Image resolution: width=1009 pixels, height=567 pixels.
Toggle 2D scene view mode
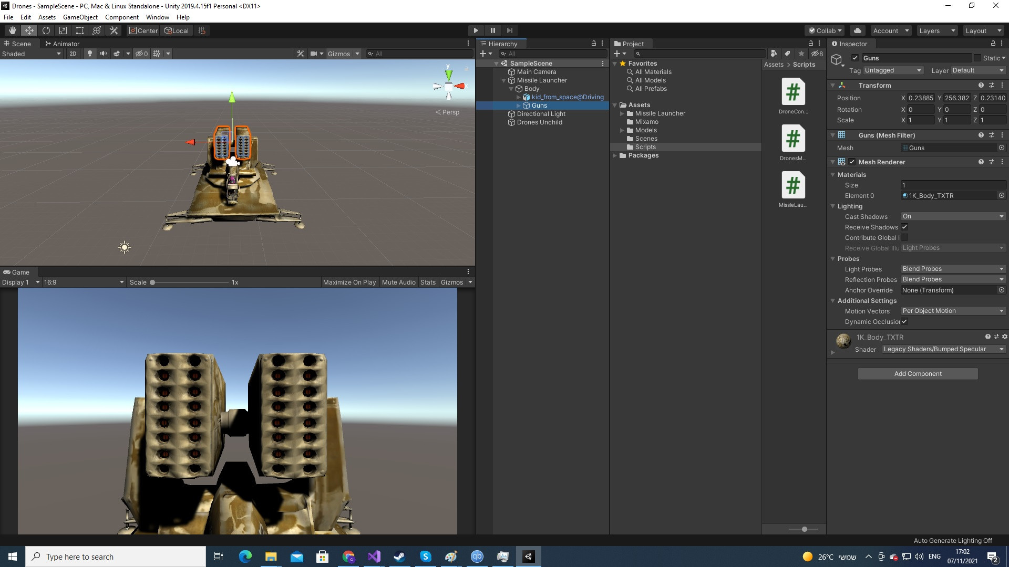pos(73,54)
